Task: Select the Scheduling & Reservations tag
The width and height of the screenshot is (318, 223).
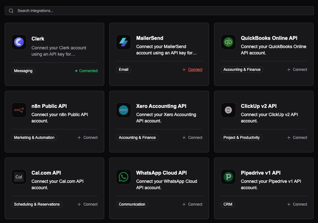Action: click(x=37, y=204)
